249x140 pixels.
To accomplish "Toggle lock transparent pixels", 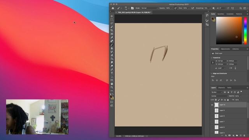I will 216,100.
